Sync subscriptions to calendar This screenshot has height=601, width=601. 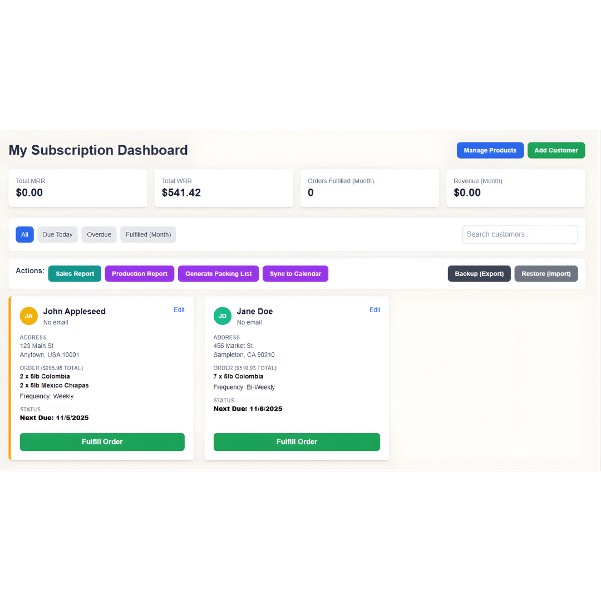[x=295, y=273]
